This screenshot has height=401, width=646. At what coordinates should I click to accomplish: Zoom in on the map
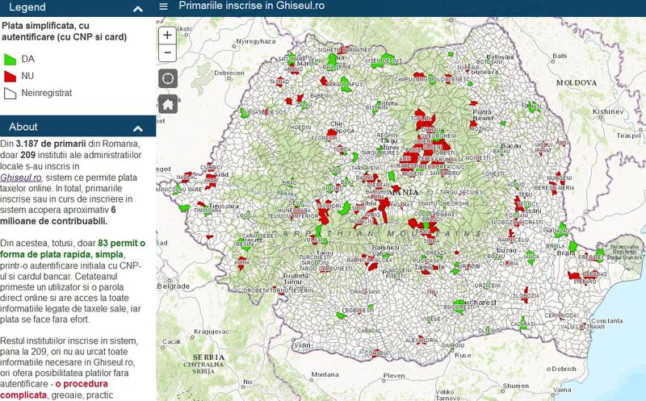click(x=167, y=35)
